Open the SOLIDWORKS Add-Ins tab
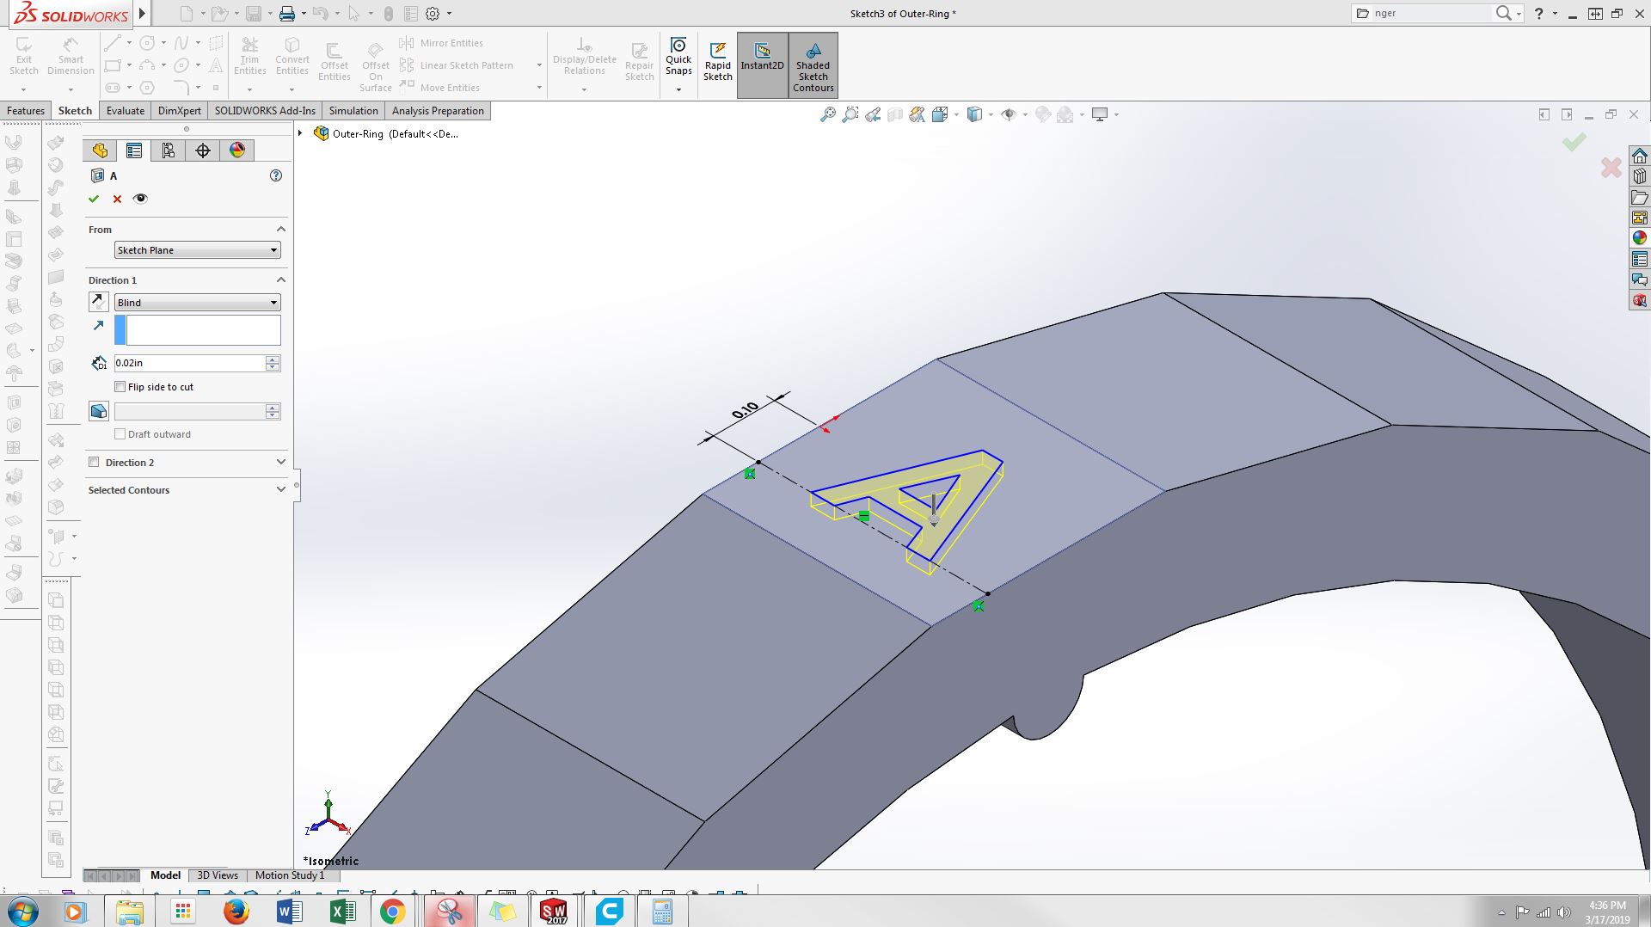Screen dimensions: 1651x927 pyautogui.click(x=265, y=111)
